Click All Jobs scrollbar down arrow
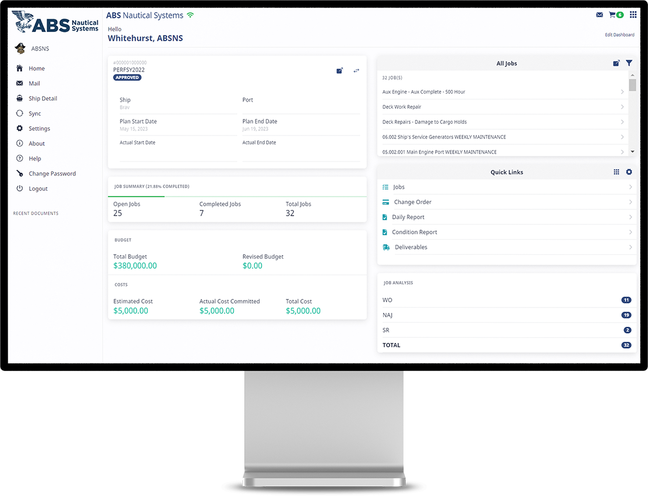The width and height of the screenshot is (648, 496). click(632, 152)
